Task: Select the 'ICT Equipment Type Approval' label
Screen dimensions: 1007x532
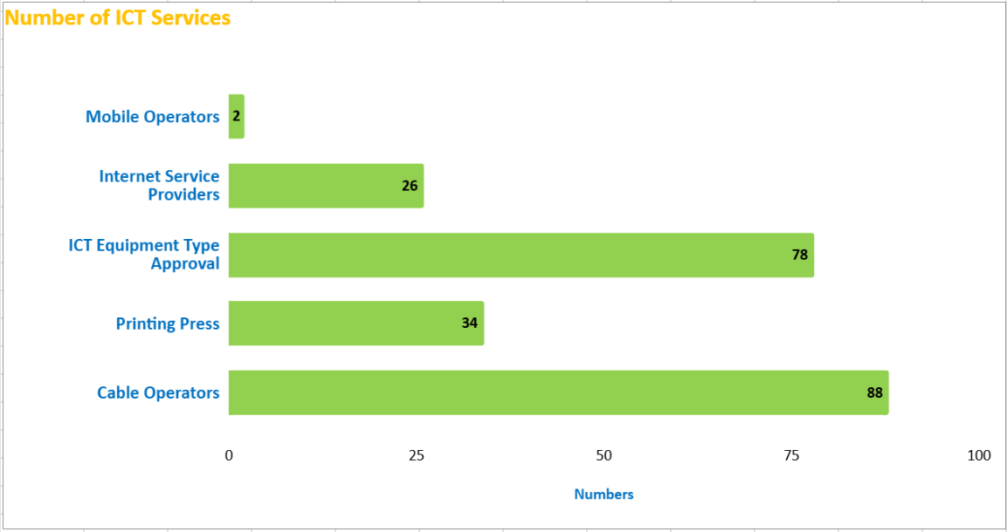Action: [x=145, y=255]
